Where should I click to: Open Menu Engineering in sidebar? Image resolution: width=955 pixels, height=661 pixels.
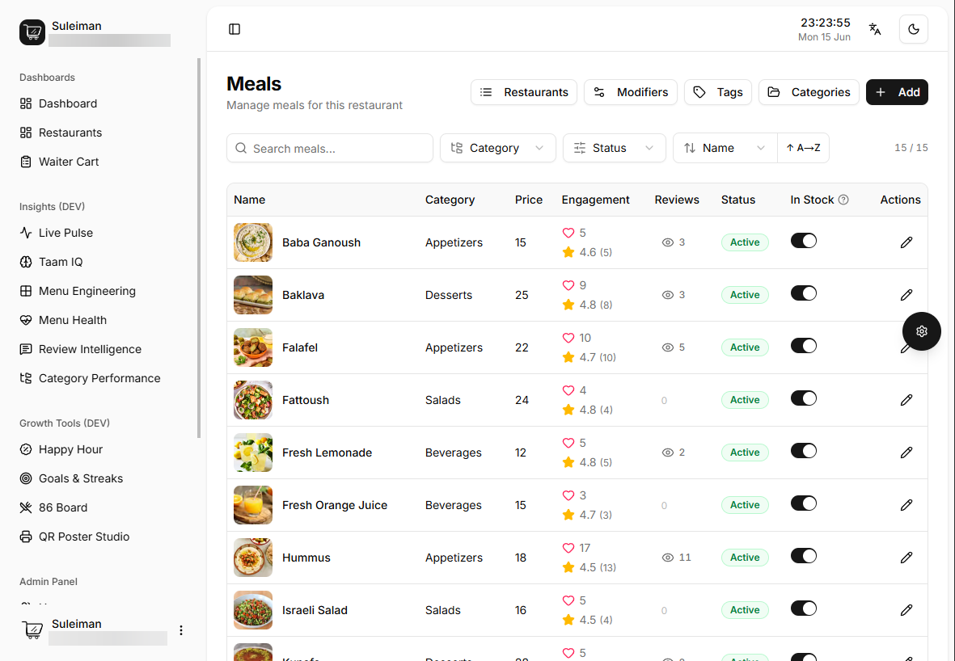point(78,291)
